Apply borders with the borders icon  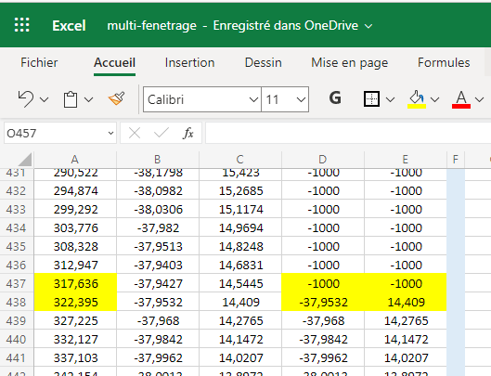click(x=371, y=99)
